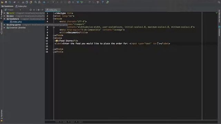Image resolution: width=221 pixels, height=124 pixels.
Task: Expand the pong-game folder
Action: click(x=4, y=25)
